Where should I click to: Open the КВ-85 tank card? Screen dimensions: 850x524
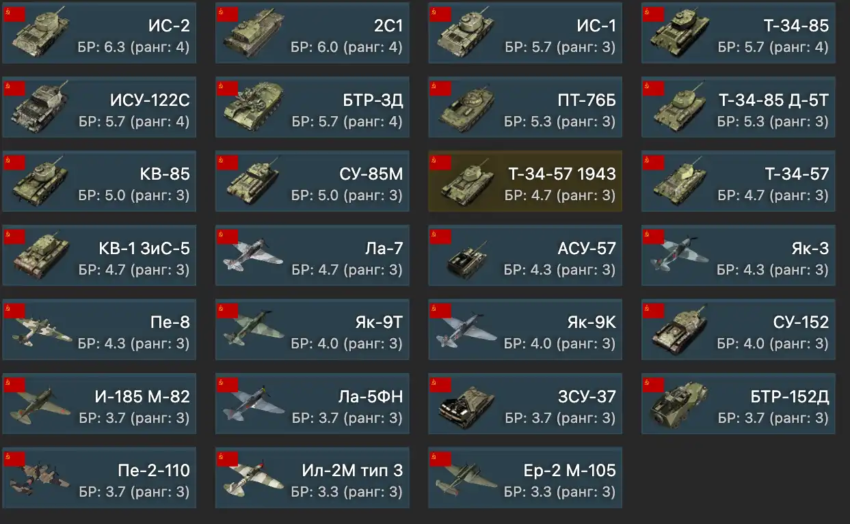[99, 181]
